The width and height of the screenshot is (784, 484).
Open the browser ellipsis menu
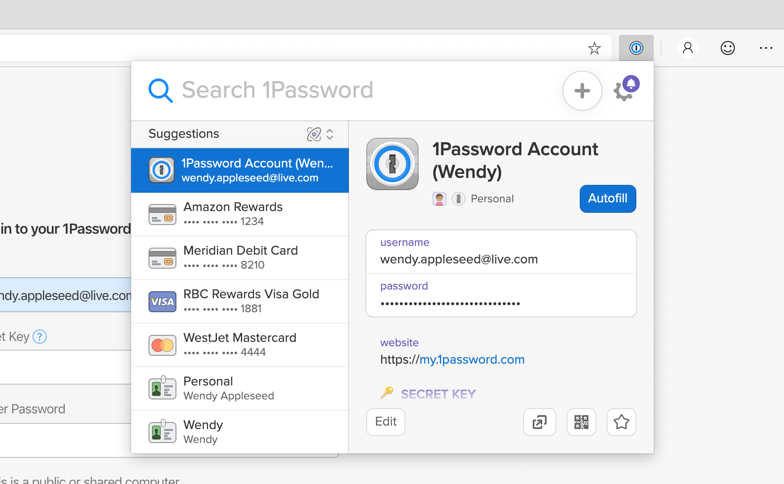click(x=766, y=48)
